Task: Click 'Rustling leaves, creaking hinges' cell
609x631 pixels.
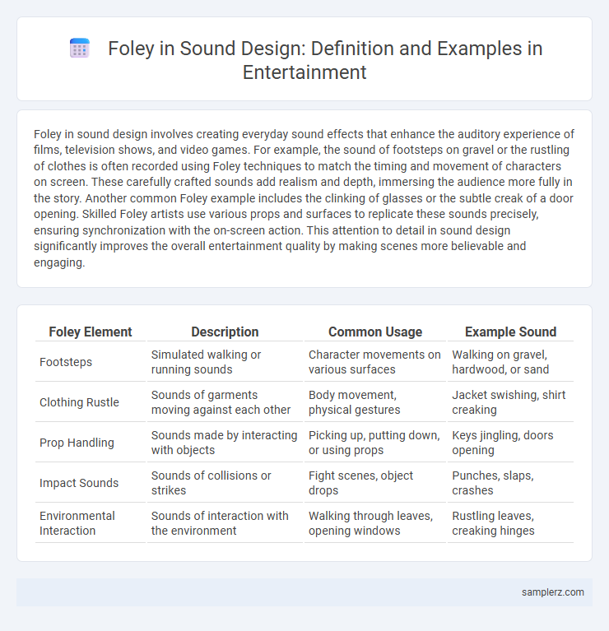Action: (x=510, y=522)
